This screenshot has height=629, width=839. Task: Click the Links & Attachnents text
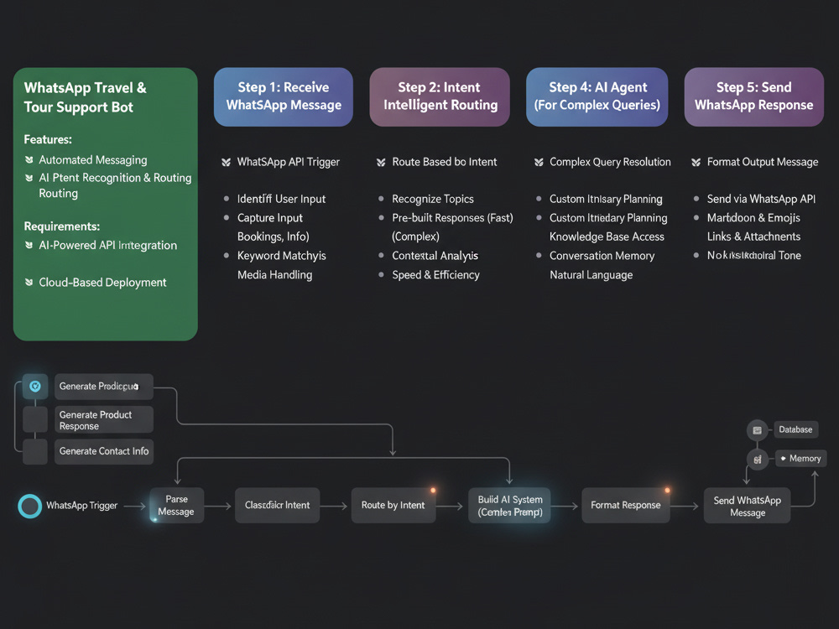(x=753, y=237)
